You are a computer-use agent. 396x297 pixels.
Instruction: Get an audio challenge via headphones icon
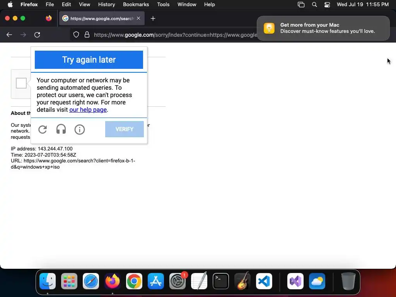coord(61,129)
